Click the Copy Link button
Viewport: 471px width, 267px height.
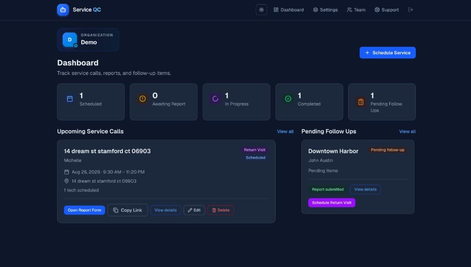pyautogui.click(x=128, y=210)
